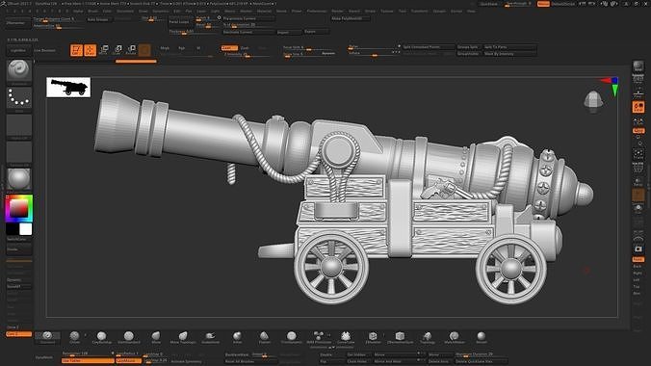Select the black main color swatch

13,229
